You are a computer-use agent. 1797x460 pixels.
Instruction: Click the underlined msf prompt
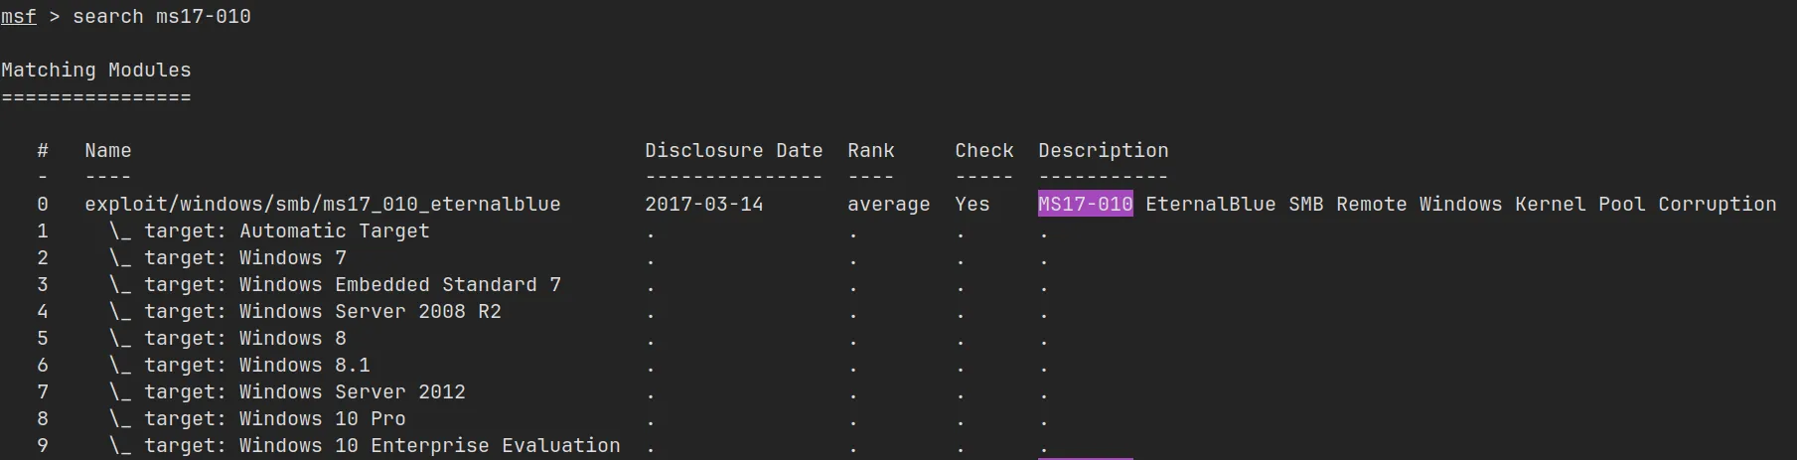(x=18, y=17)
